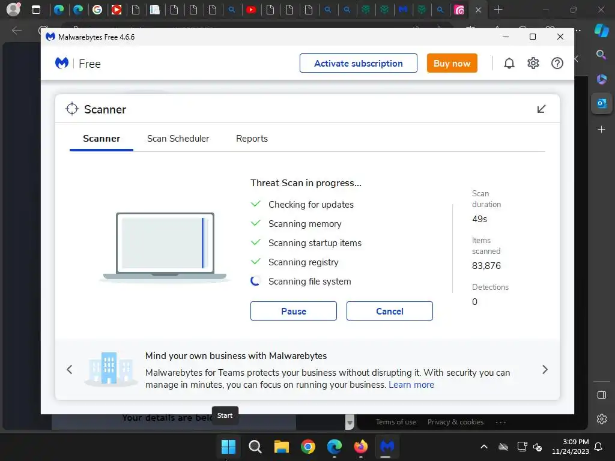Click muted volume tray icon
Screen dimensions: 615x461
(x=538, y=447)
